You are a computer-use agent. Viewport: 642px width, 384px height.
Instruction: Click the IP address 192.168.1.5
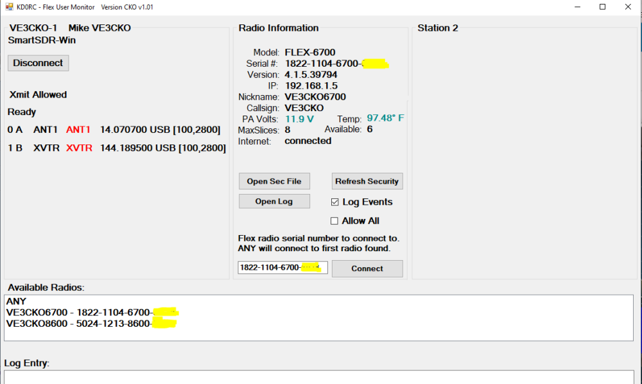coord(311,86)
